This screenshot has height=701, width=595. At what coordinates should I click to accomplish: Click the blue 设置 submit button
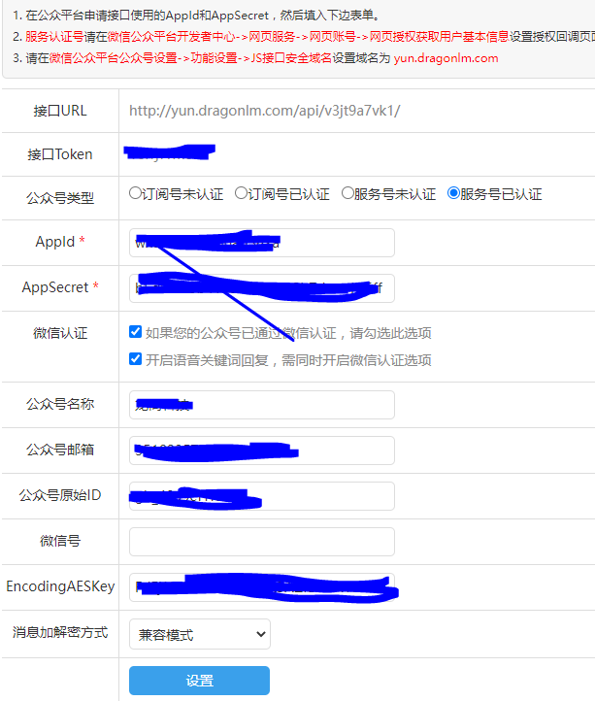199,681
